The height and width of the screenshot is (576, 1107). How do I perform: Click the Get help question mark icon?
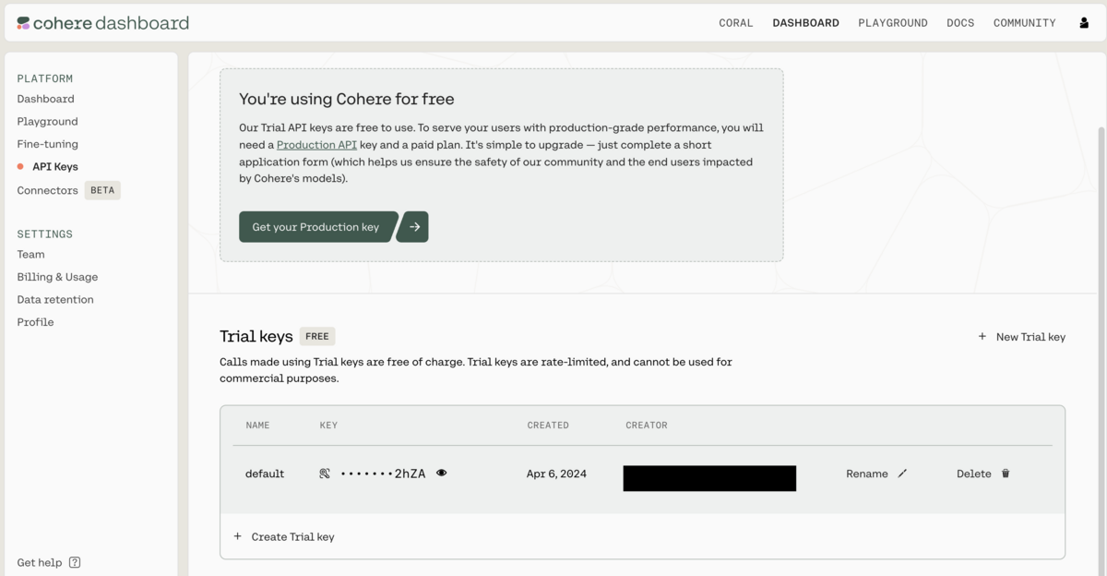[x=75, y=562]
